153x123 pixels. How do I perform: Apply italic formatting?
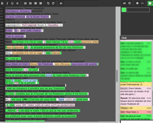(7, 3)
